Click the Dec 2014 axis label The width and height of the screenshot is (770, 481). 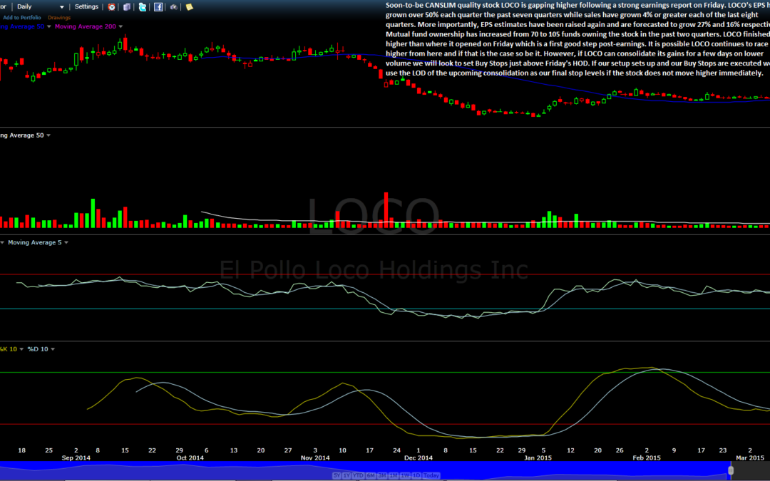point(419,458)
